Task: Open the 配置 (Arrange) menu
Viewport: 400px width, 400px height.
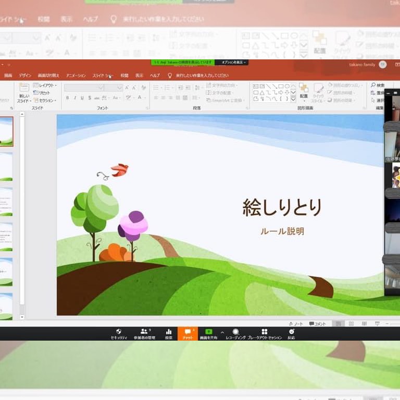Action: (x=304, y=92)
